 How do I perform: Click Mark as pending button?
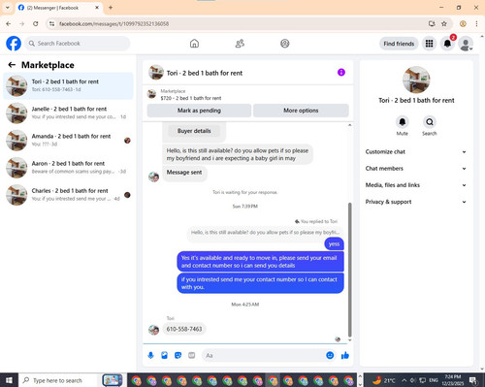point(199,111)
